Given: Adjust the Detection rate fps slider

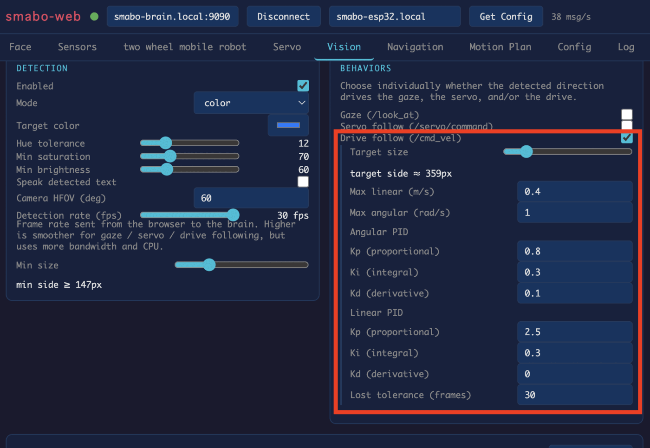Looking at the screenshot, I should coord(189,214).
